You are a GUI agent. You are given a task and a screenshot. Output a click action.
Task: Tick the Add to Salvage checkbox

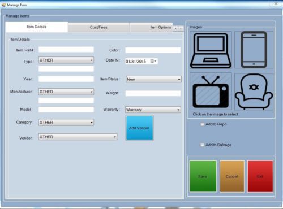[x=202, y=145]
